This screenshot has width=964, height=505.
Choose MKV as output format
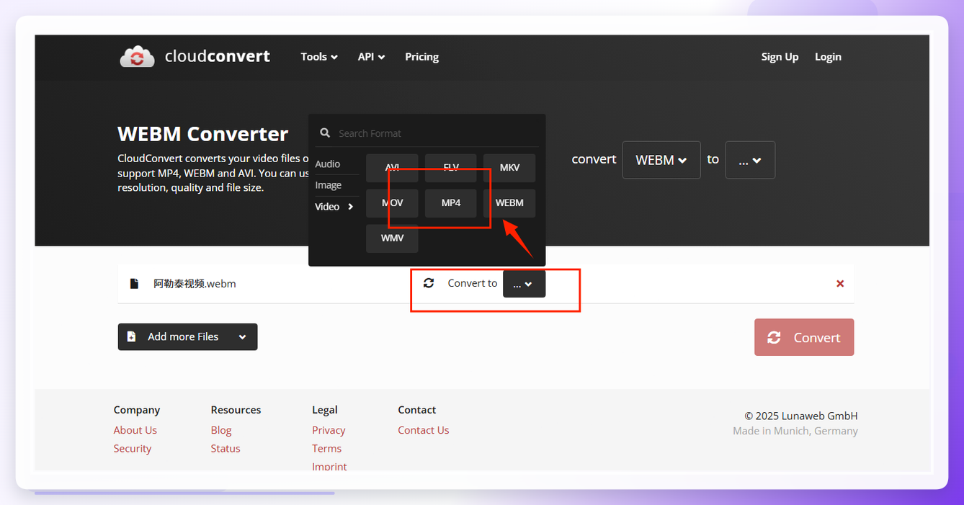[x=509, y=168]
